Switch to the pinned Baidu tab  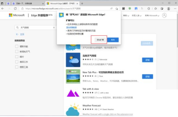[x=8, y=3]
